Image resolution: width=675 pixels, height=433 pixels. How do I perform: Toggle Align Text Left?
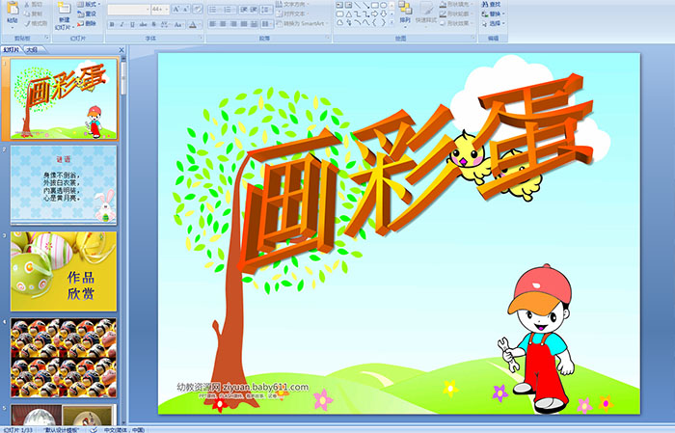(213, 24)
